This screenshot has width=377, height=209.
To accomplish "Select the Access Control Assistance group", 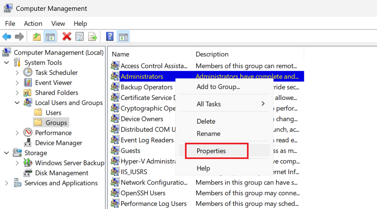I will pos(154,66).
